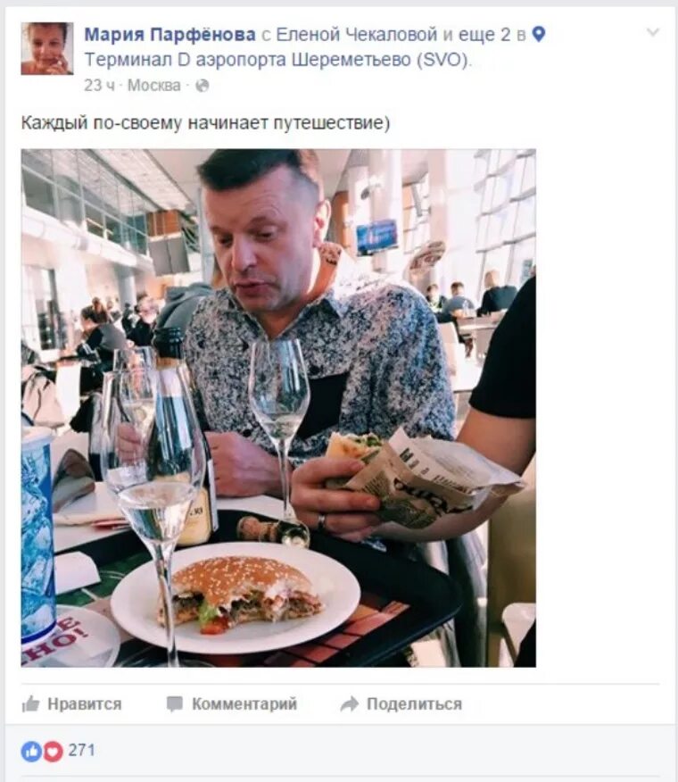Click the red heart reaction icon

(x=53, y=751)
